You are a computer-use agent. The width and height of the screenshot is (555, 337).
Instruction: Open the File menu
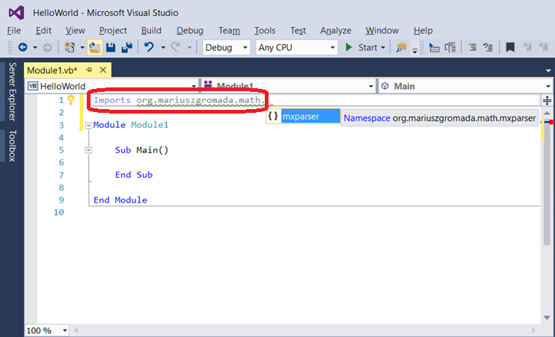click(x=13, y=31)
